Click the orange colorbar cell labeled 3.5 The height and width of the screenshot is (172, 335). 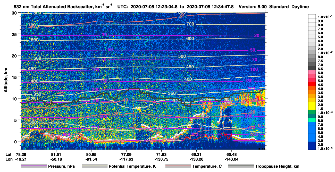(x=312, y=93)
